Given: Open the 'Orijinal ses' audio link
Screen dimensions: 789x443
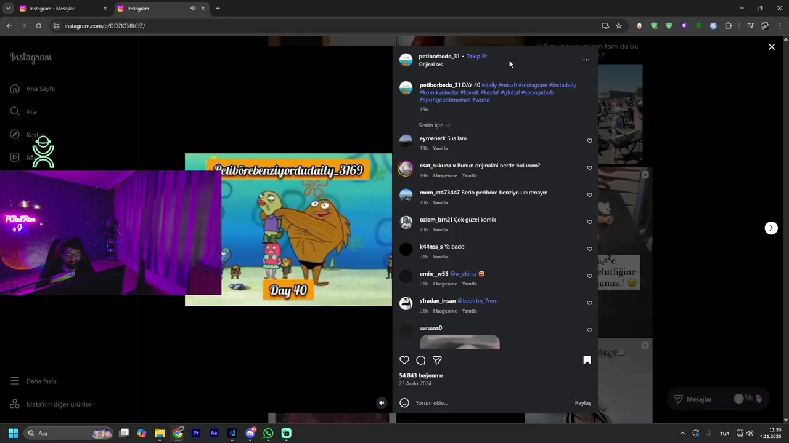Looking at the screenshot, I should click(431, 65).
